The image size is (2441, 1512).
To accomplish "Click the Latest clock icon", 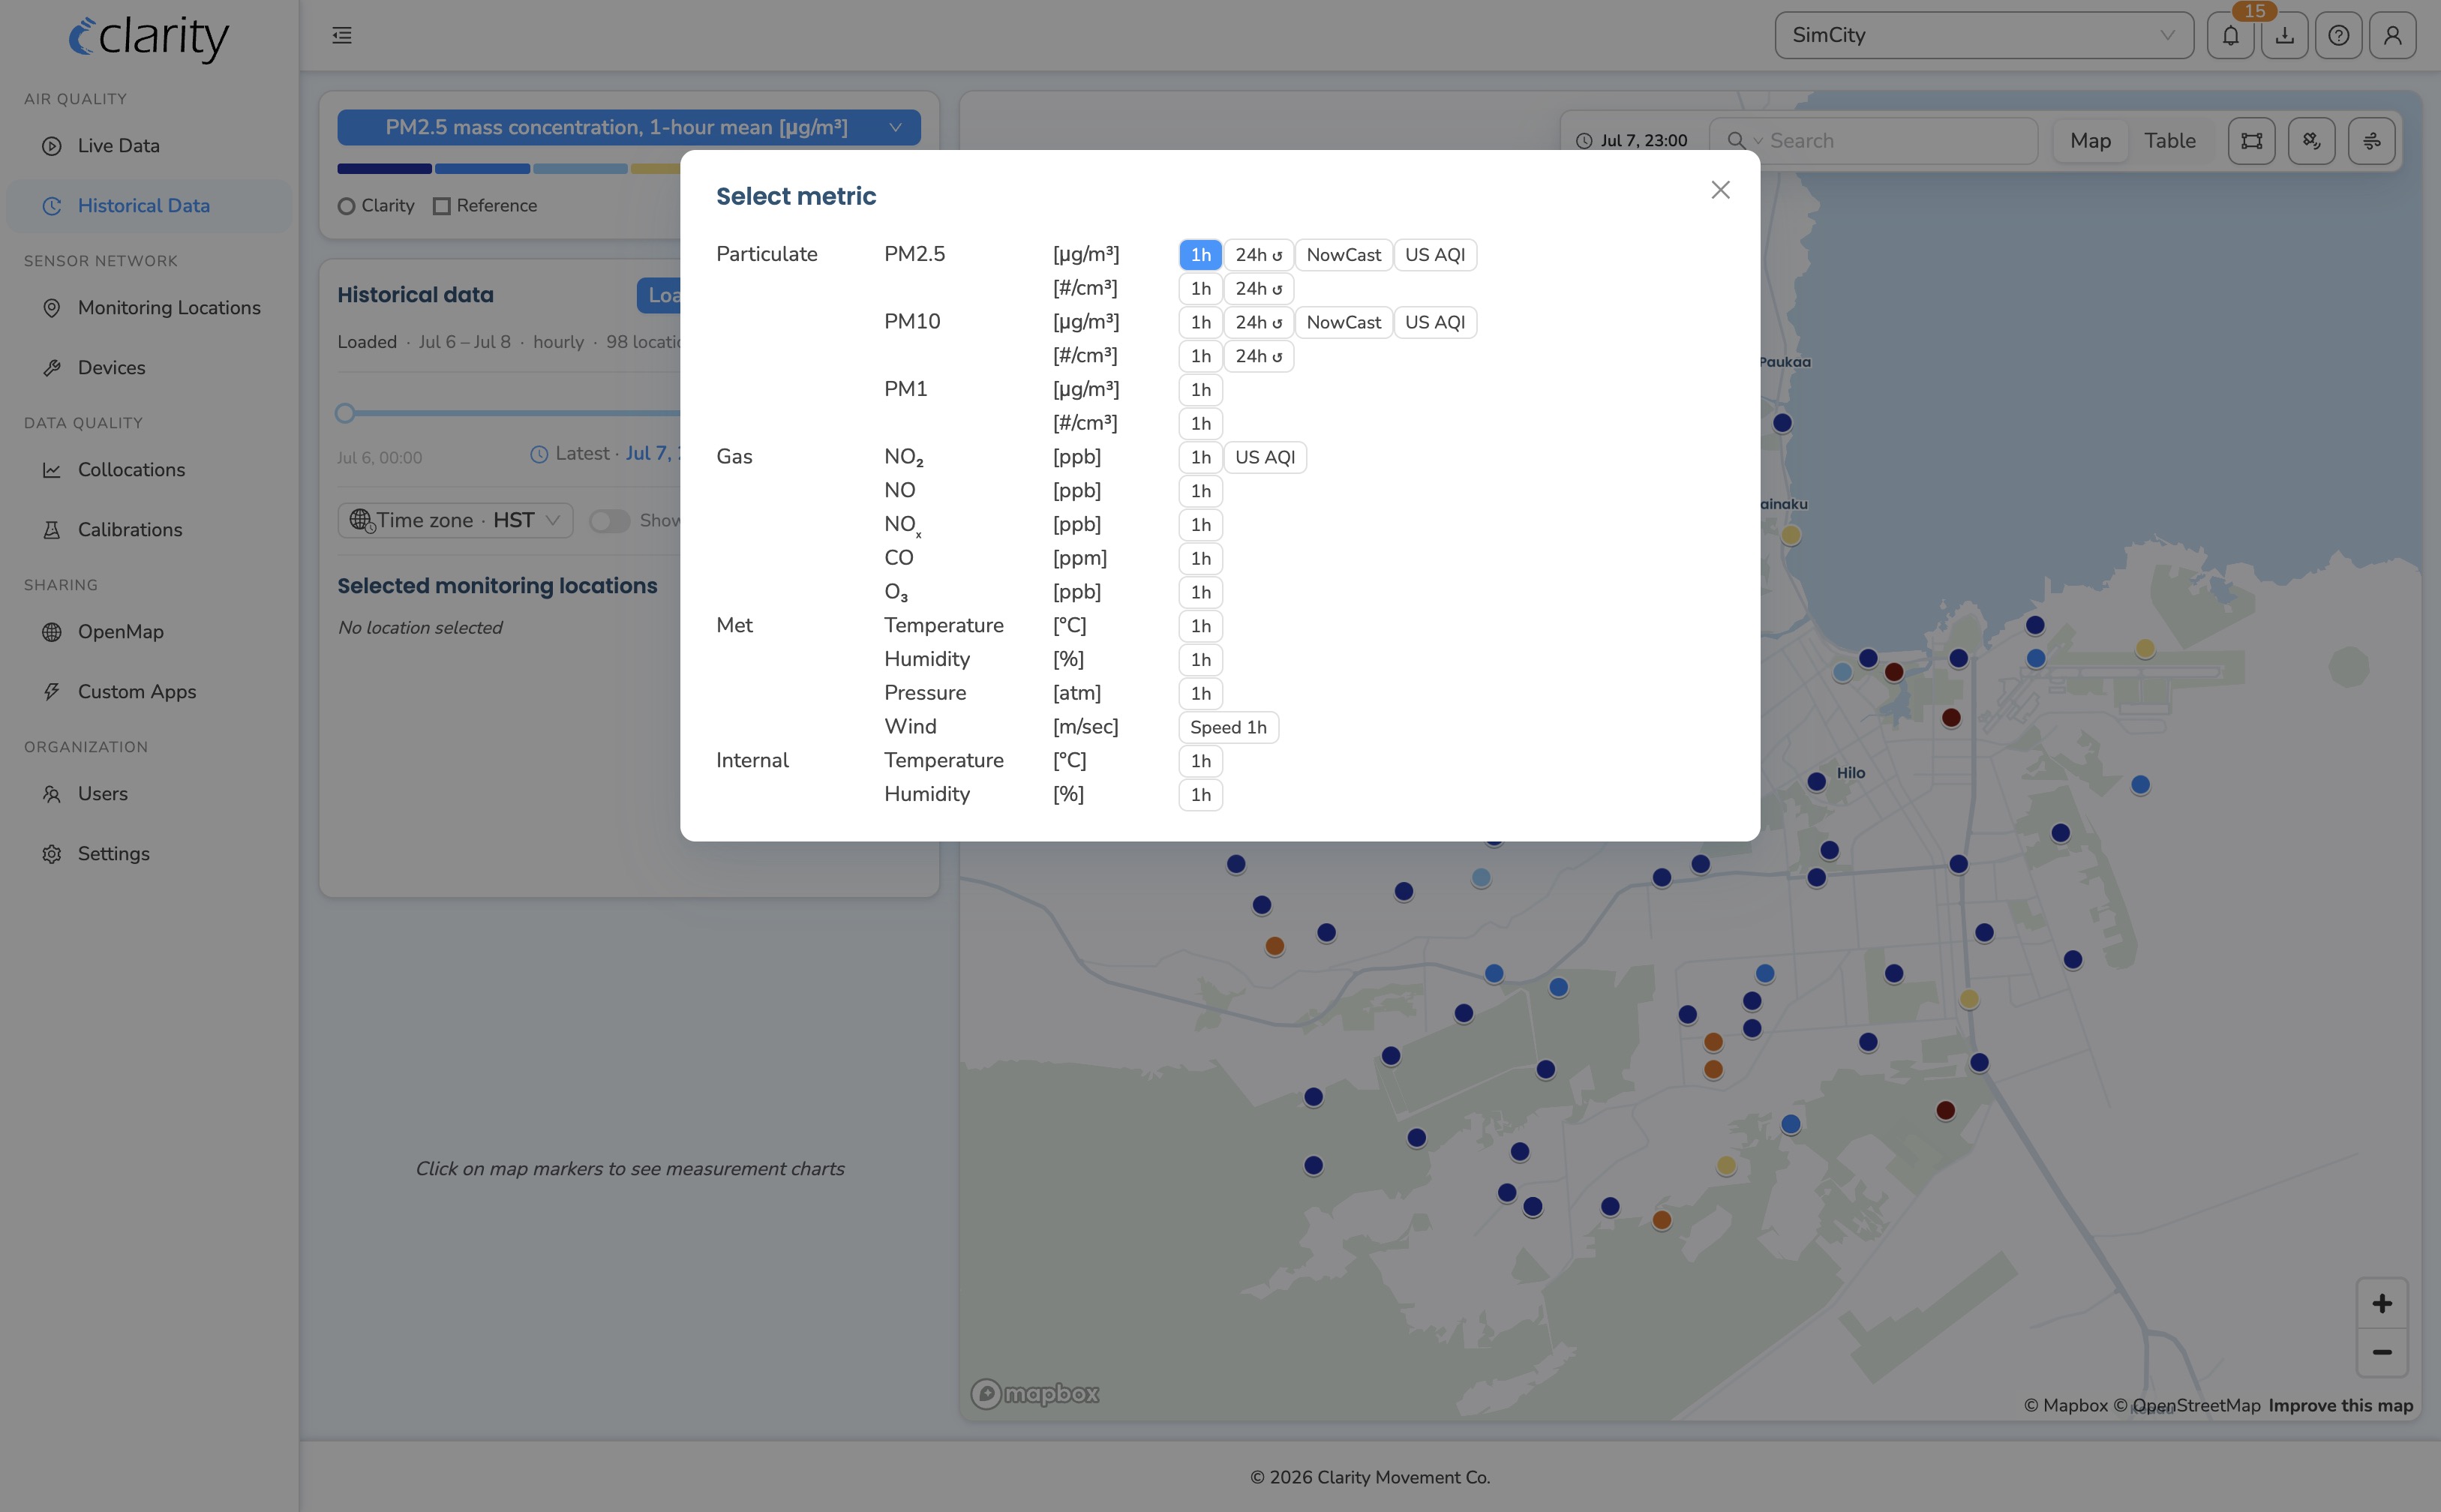I will (x=539, y=455).
